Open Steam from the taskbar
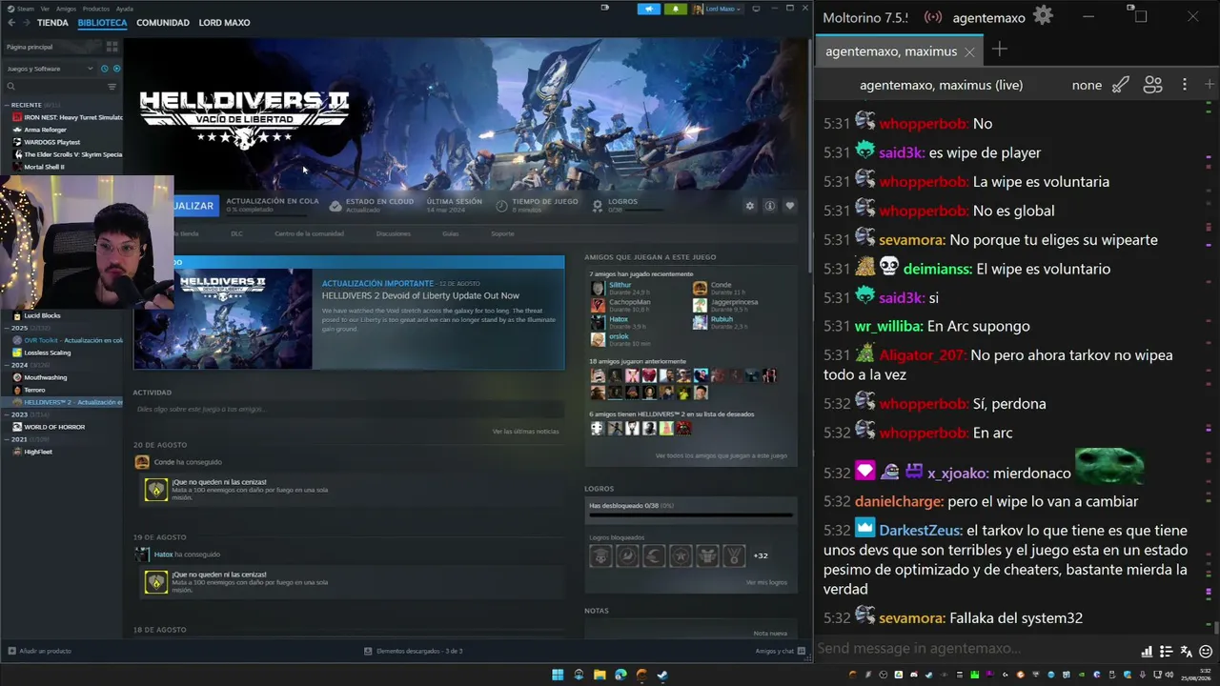The image size is (1220, 686). pos(662,676)
